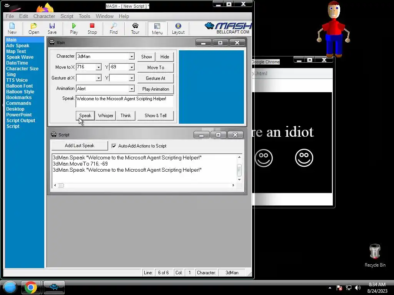The height and width of the screenshot is (295, 394).
Task: Click the Save floppy disk icon
Action: coord(52,28)
